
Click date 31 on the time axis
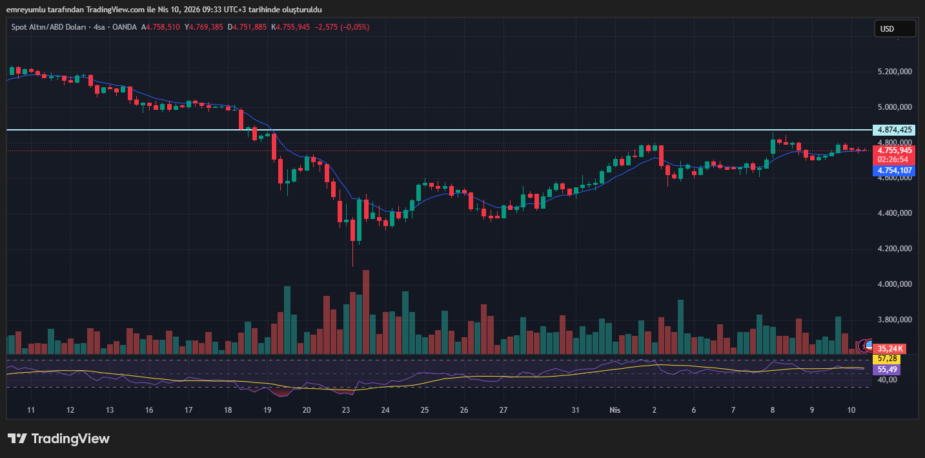[575, 410]
